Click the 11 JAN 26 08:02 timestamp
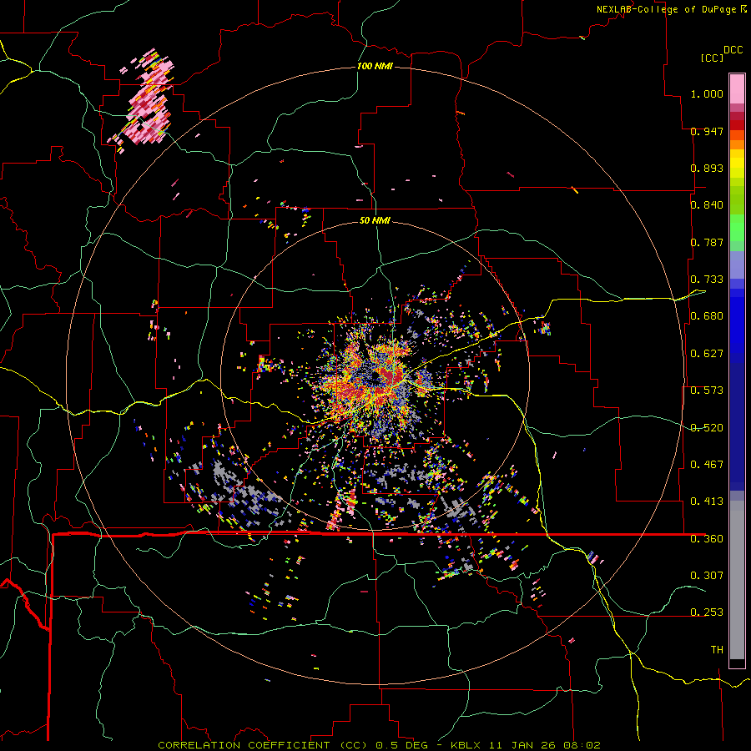Viewport: 751px width, 751px height. (x=543, y=745)
